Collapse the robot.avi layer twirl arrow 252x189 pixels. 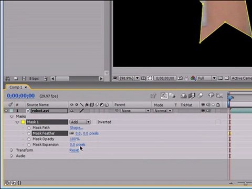(x=6, y=111)
